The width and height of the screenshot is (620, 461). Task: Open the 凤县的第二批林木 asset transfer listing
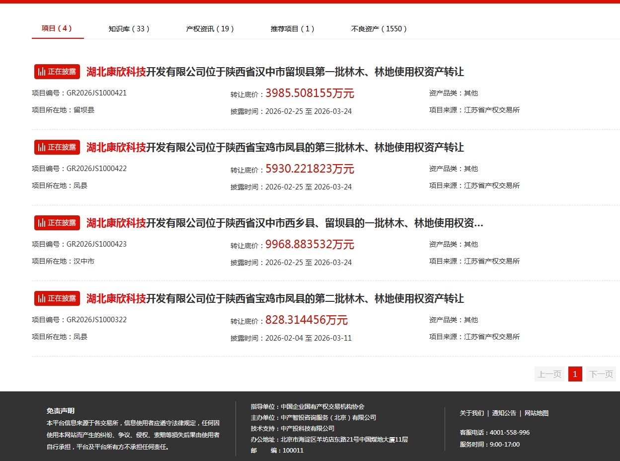point(275,298)
